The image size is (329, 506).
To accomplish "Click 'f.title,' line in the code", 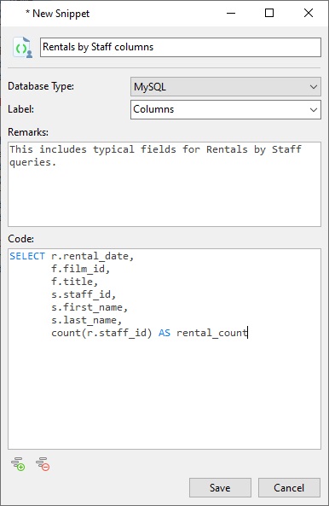I will [74, 282].
